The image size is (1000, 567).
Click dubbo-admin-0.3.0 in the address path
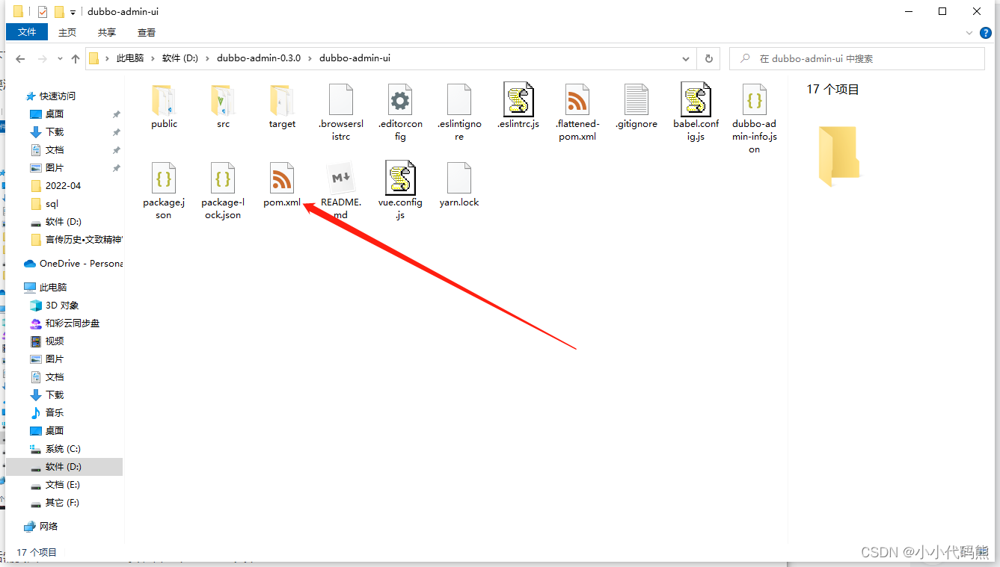(x=259, y=58)
